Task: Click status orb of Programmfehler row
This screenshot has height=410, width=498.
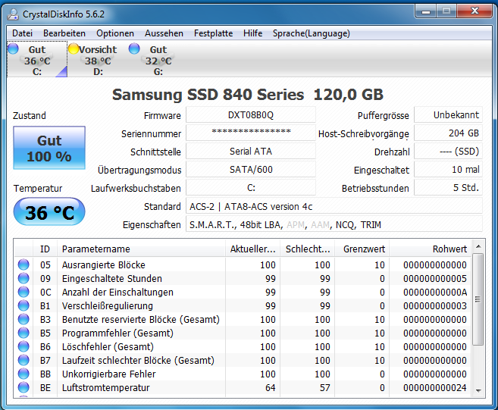Action: pyautogui.click(x=23, y=333)
